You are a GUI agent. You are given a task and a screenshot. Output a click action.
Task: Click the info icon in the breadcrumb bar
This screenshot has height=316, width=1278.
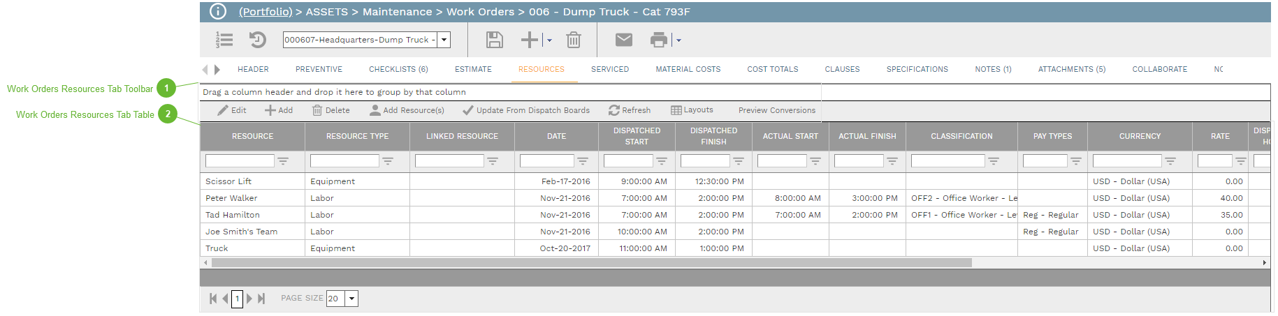coord(218,12)
